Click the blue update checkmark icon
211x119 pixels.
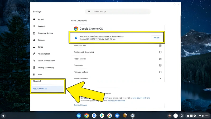click(76, 38)
